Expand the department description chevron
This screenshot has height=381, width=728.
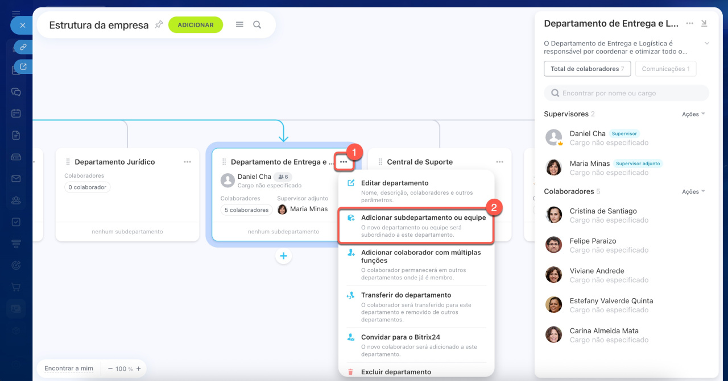click(x=707, y=43)
